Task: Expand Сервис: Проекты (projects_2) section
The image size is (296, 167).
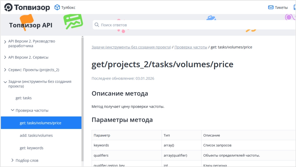Action: click(x=5, y=70)
